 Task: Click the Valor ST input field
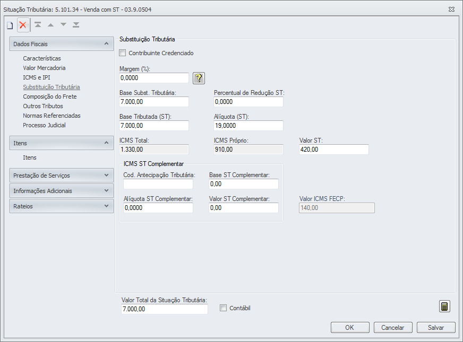click(x=334, y=150)
